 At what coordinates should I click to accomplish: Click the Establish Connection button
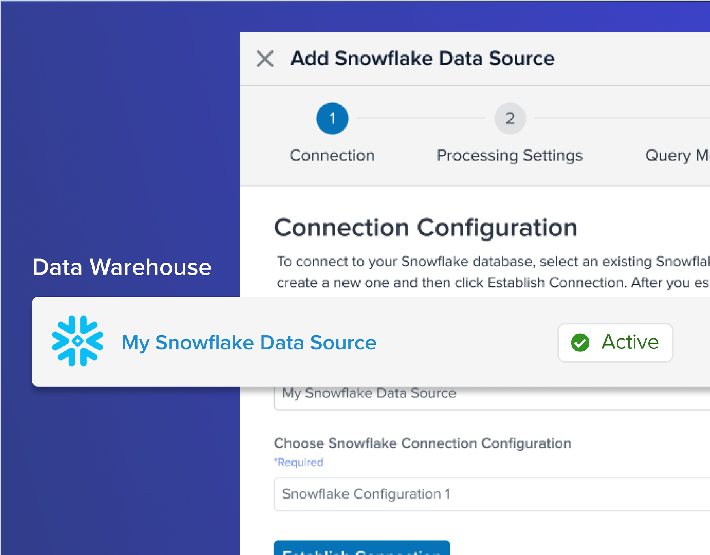[362, 548]
